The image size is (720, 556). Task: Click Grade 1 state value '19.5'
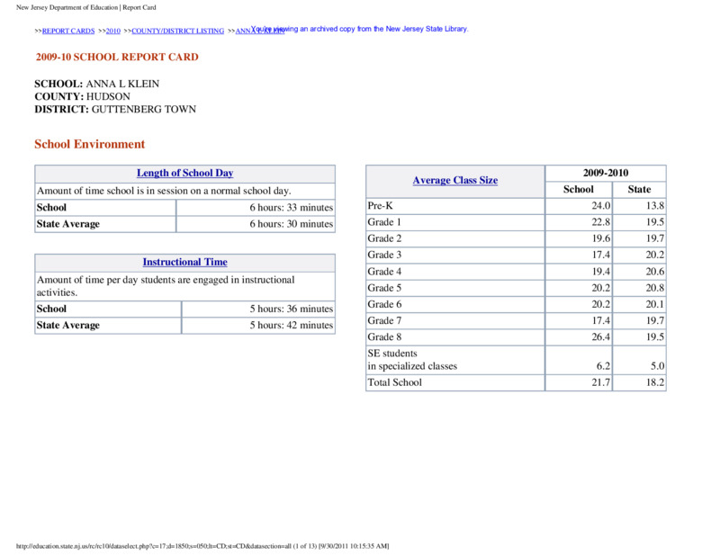point(655,223)
